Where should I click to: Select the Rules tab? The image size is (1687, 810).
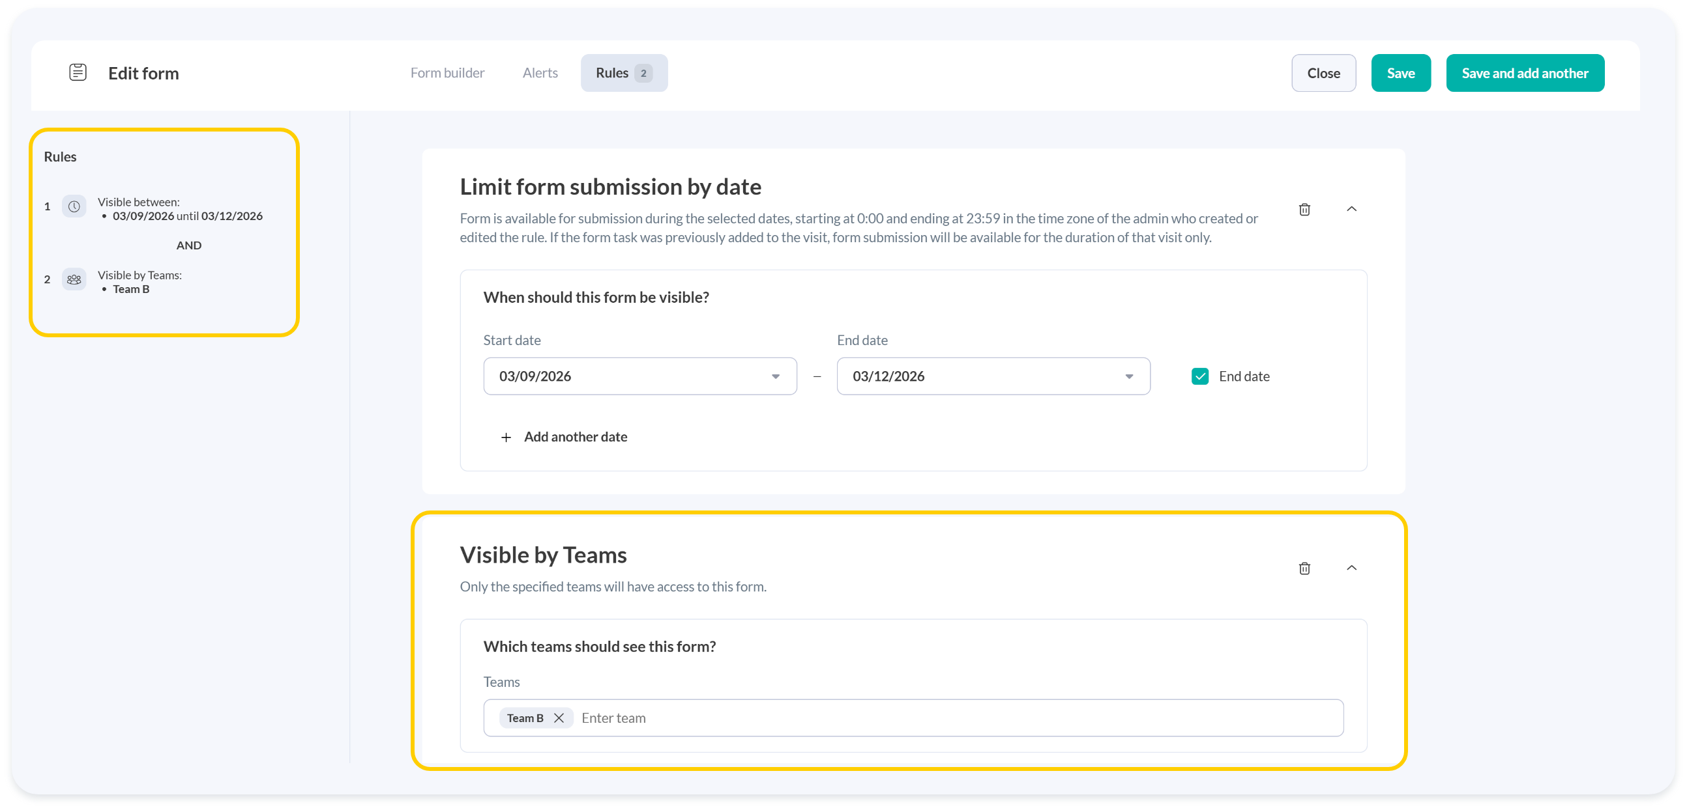pyautogui.click(x=623, y=73)
